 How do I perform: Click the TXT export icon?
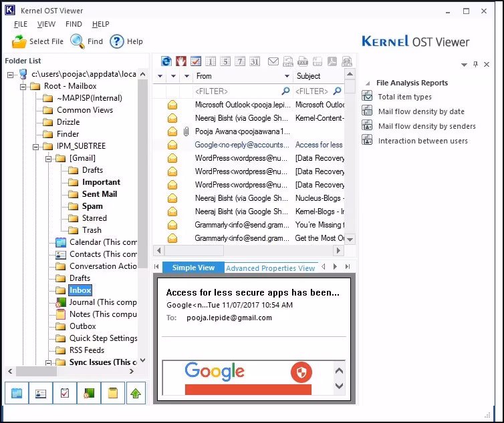tap(303, 61)
